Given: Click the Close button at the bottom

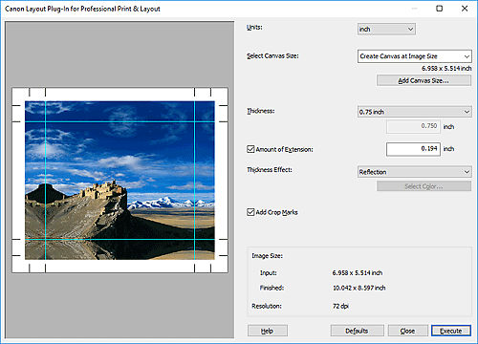Looking at the screenshot, I should (x=407, y=331).
